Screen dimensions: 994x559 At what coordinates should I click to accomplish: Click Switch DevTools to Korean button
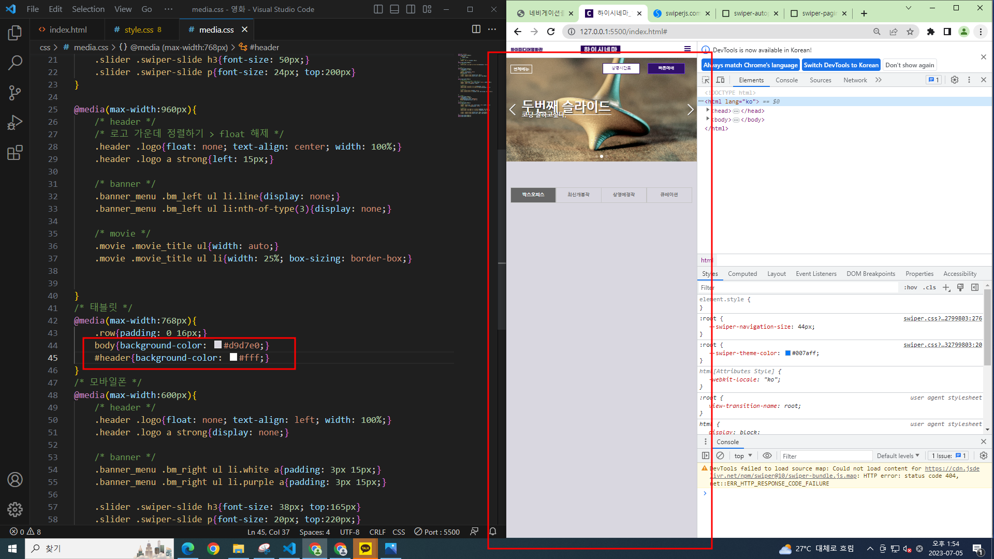pyautogui.click(x=841, y=65)
